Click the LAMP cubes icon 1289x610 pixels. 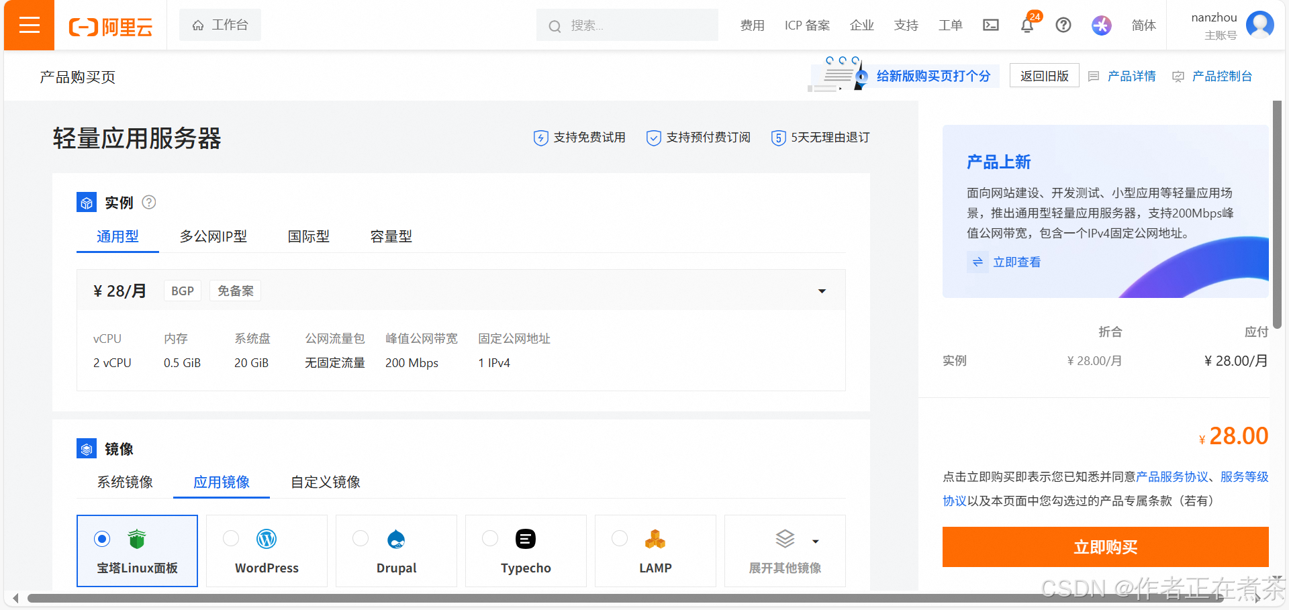(x=655, y=538)
